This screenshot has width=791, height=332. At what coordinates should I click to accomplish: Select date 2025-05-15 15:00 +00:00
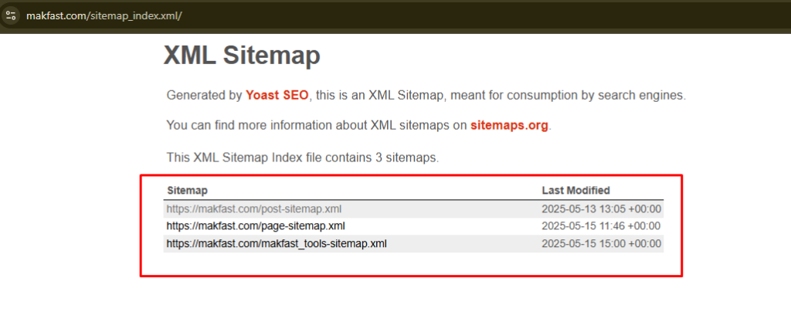click(x=601, y=244)
